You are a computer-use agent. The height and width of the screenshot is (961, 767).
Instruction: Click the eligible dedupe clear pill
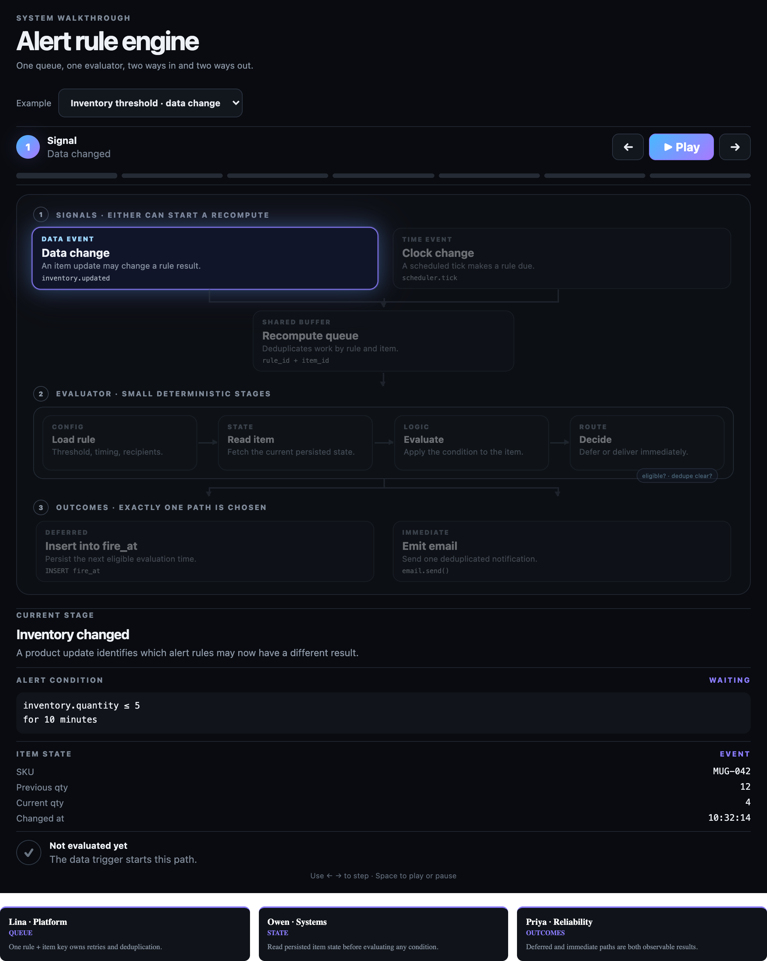pos(677,476)
